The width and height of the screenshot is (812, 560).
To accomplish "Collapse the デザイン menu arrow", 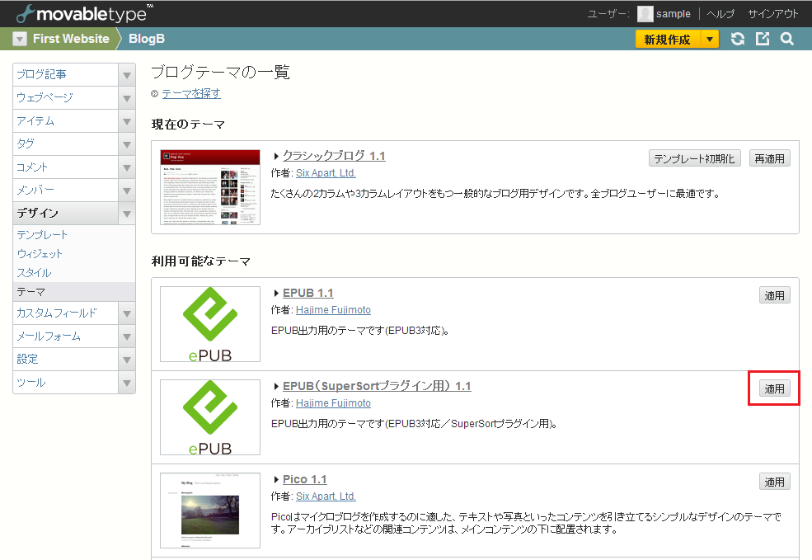I will (127, 214).
